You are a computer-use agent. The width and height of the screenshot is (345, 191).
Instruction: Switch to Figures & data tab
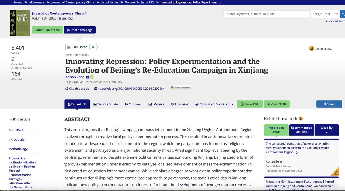(106, 104)
